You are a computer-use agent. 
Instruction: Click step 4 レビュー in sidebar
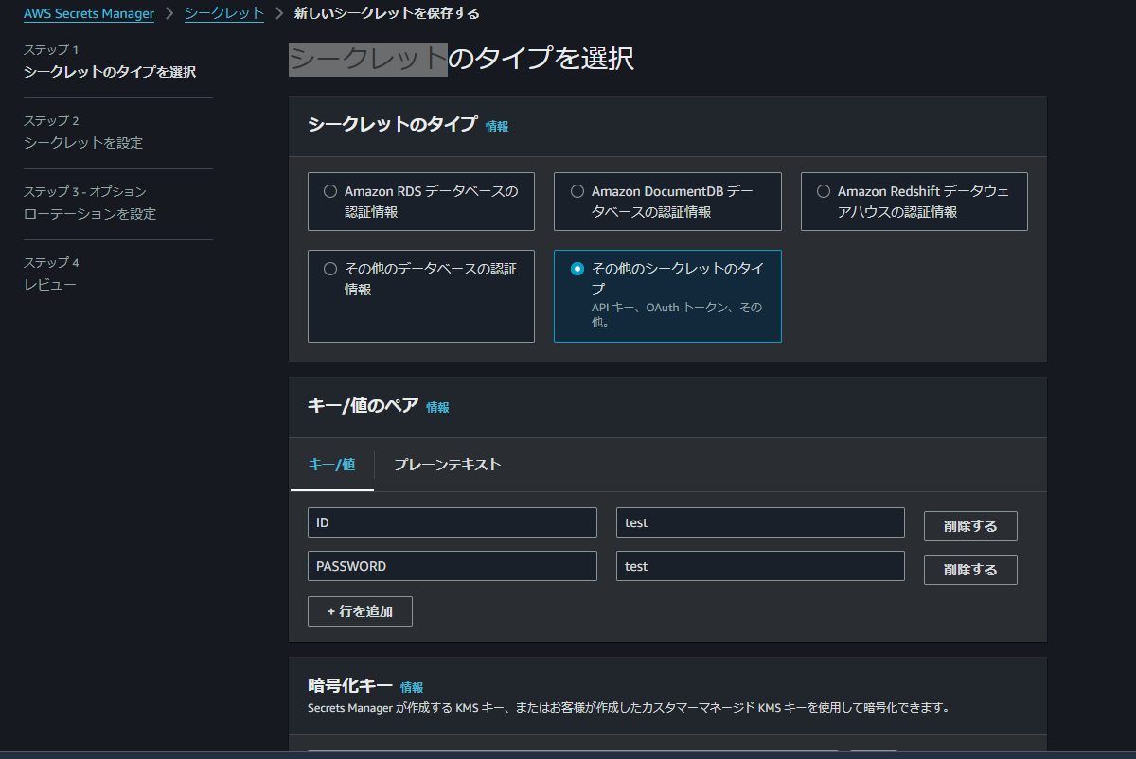coord(50,285)
